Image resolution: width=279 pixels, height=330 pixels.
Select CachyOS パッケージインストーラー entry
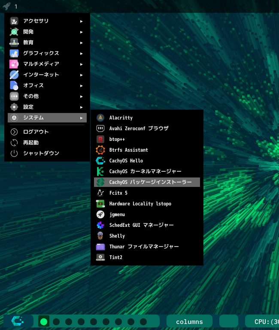pos(147,182)
